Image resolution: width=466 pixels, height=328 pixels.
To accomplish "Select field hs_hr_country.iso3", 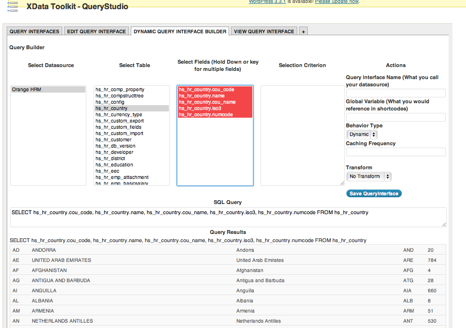I will pyautogui.click(x=215, y=108).
